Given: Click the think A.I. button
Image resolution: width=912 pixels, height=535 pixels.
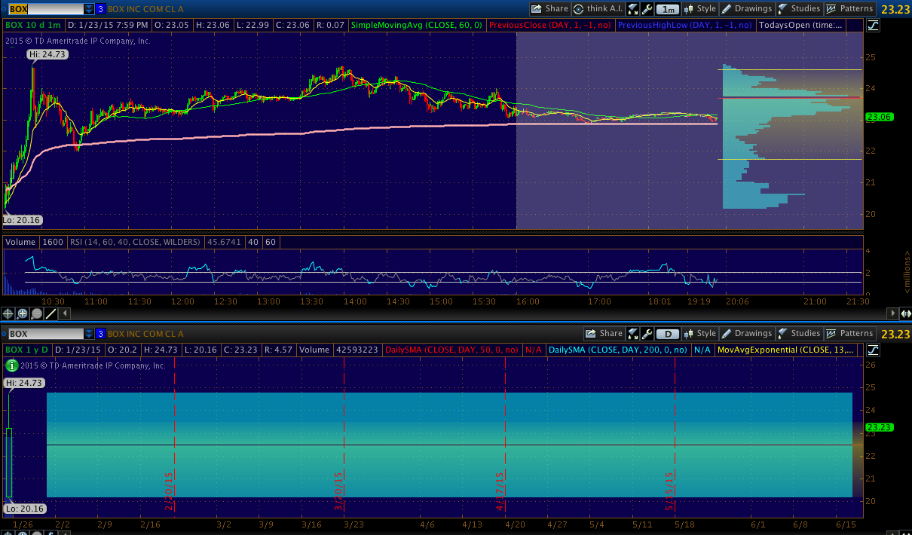Looking at the screenshot, I should (598, 9).
